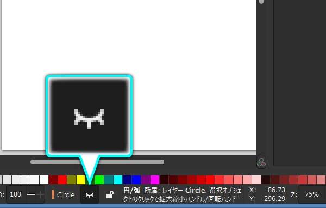This screenshot has height=208, width=326.
Task: Pick the yellow swatch in the palette
Action: click(x=81, y=180)
